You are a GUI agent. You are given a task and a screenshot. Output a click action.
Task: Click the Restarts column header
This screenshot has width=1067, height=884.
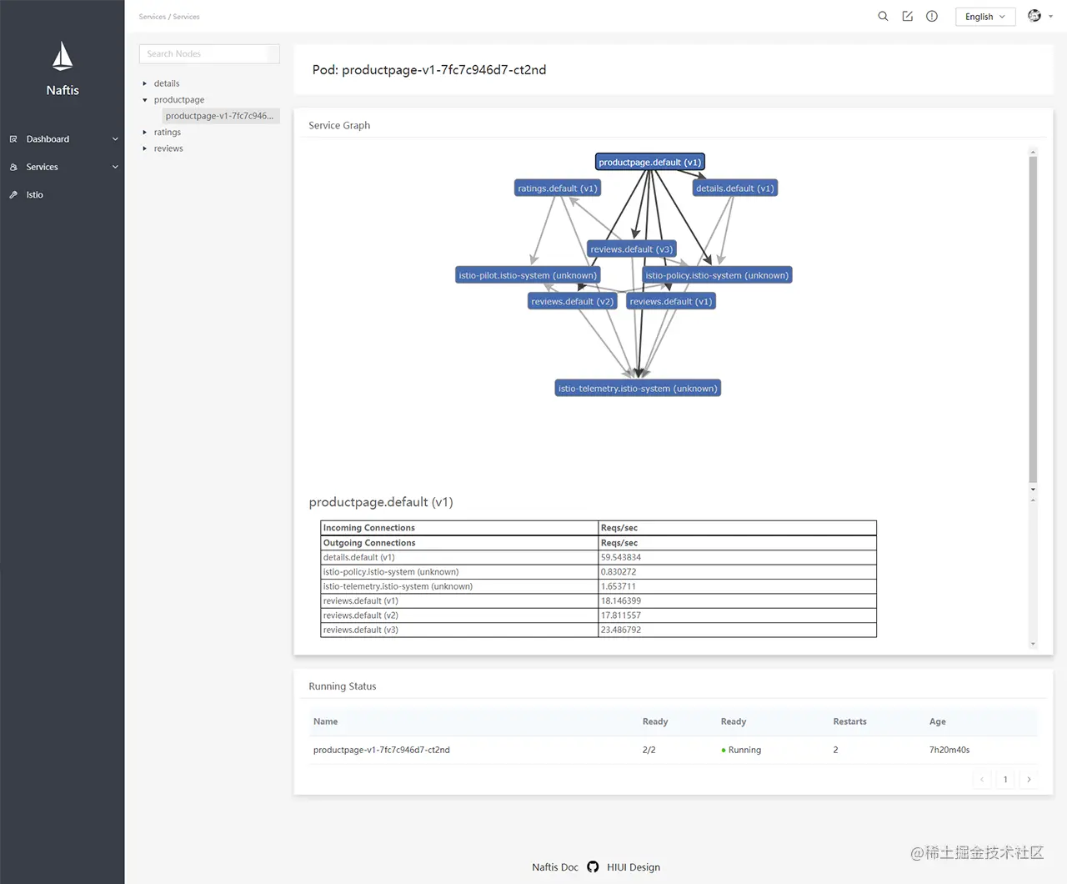[849, 721]
